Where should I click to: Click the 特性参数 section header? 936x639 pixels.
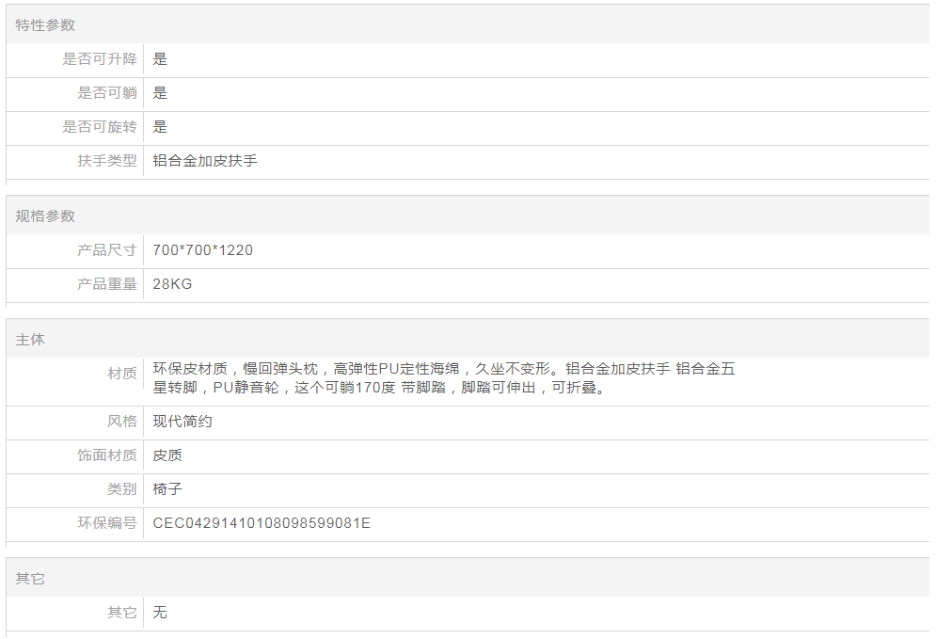[x=45, y=25]
